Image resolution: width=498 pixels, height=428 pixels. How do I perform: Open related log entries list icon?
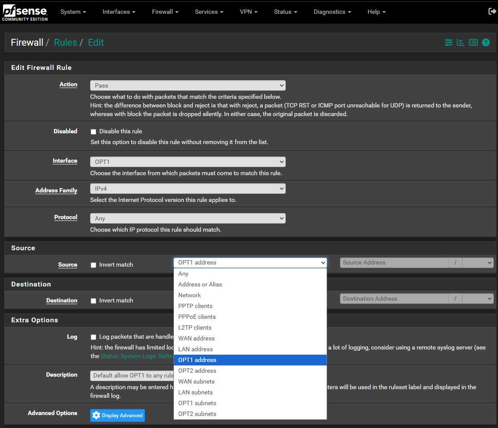(473, 42)
